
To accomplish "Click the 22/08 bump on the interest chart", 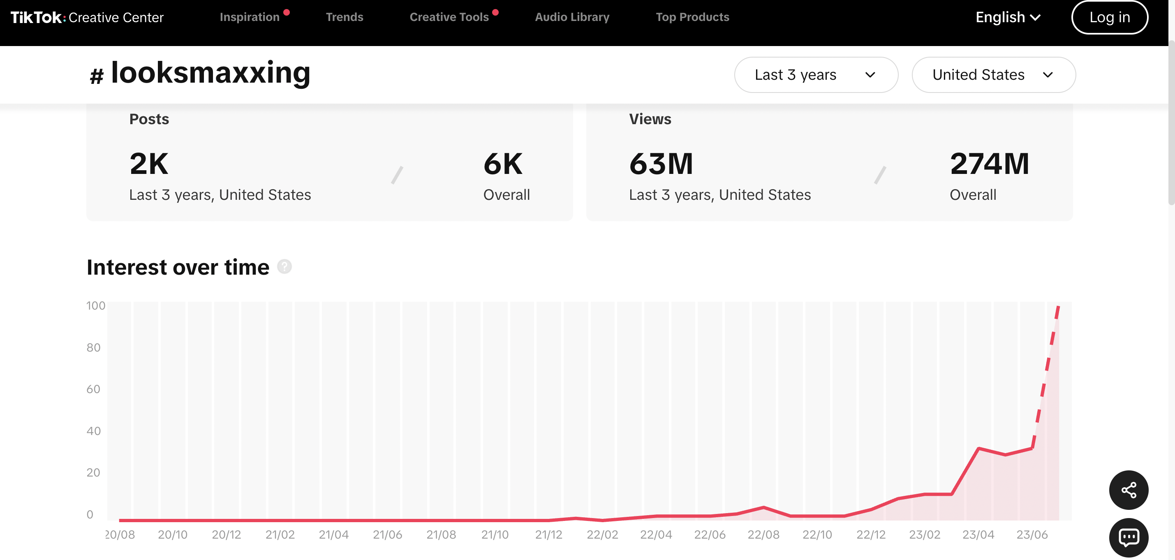I will [763, 507].
